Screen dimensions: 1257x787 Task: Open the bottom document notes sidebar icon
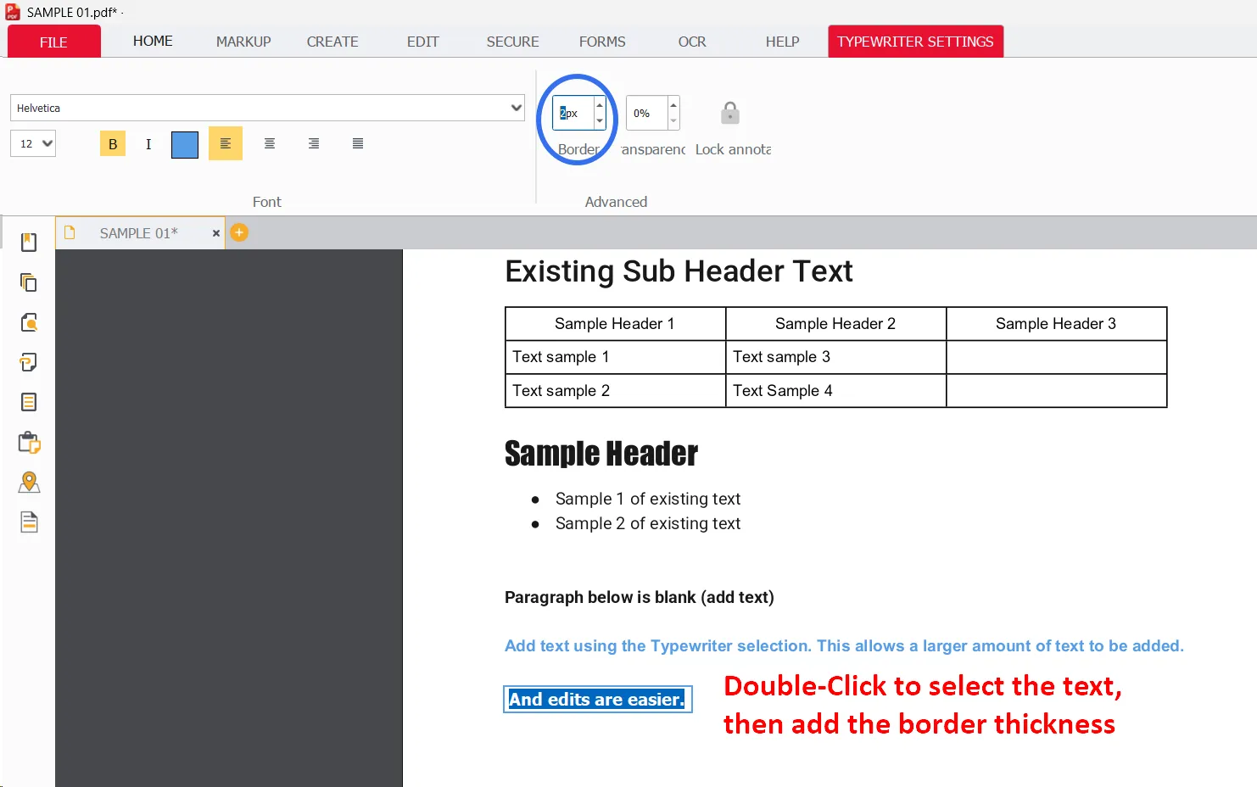click(x=29, y=522)
